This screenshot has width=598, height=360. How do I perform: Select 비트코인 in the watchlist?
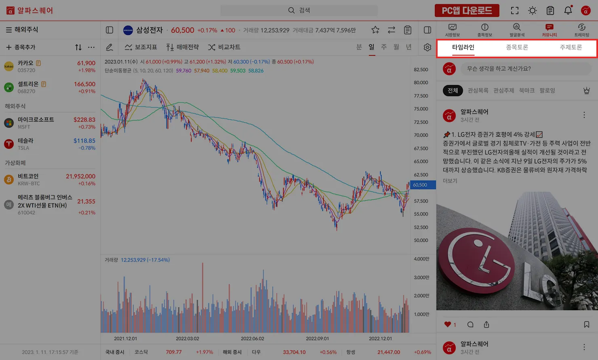[50, 180]
